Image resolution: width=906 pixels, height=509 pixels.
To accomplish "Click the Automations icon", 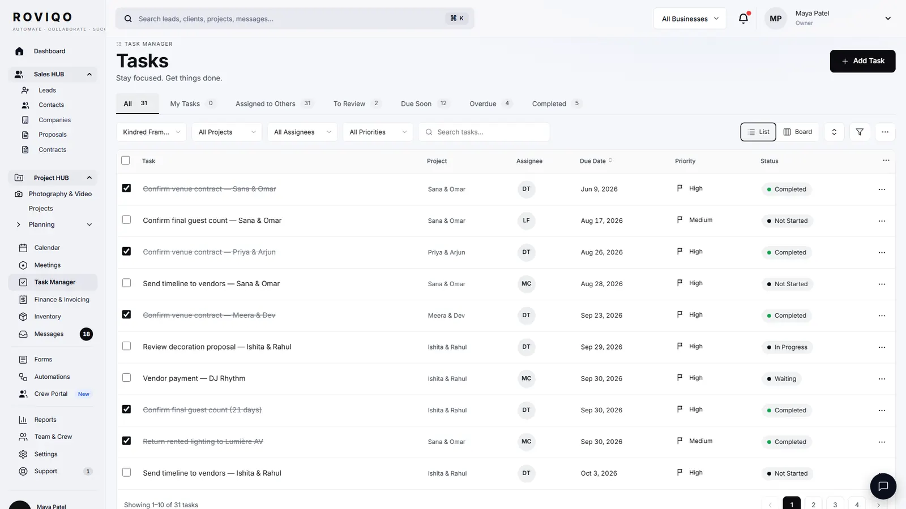I will (x=23, y=377).
